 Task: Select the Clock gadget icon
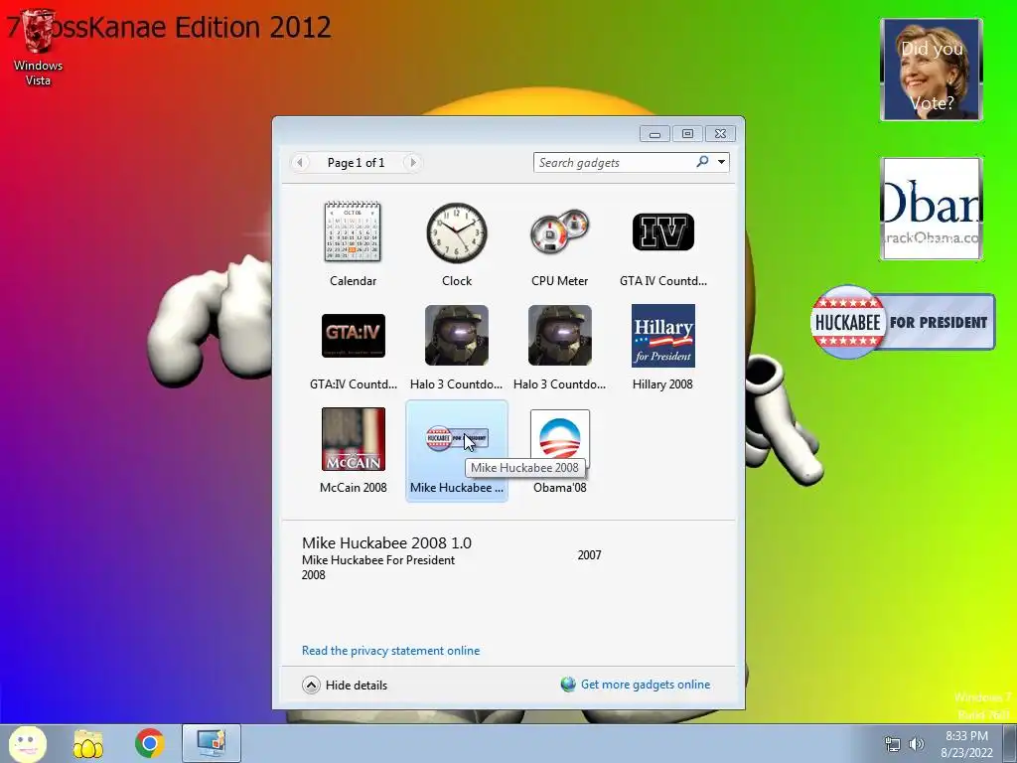point(457,232)
